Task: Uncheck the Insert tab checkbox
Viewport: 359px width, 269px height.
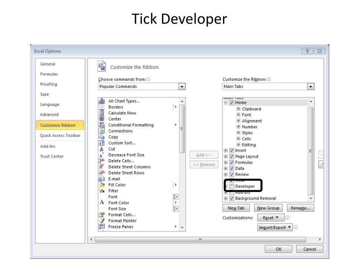Action: pyautogui.click(x=232, y=150)
